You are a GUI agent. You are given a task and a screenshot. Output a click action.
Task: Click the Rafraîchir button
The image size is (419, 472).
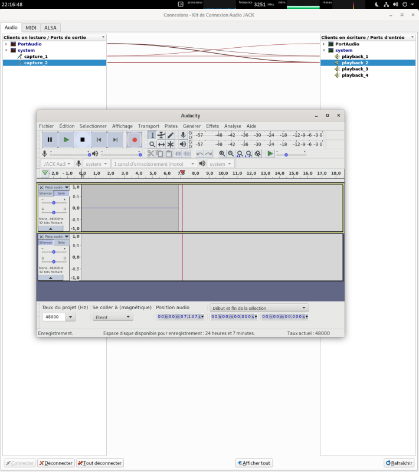pos(399,463)
